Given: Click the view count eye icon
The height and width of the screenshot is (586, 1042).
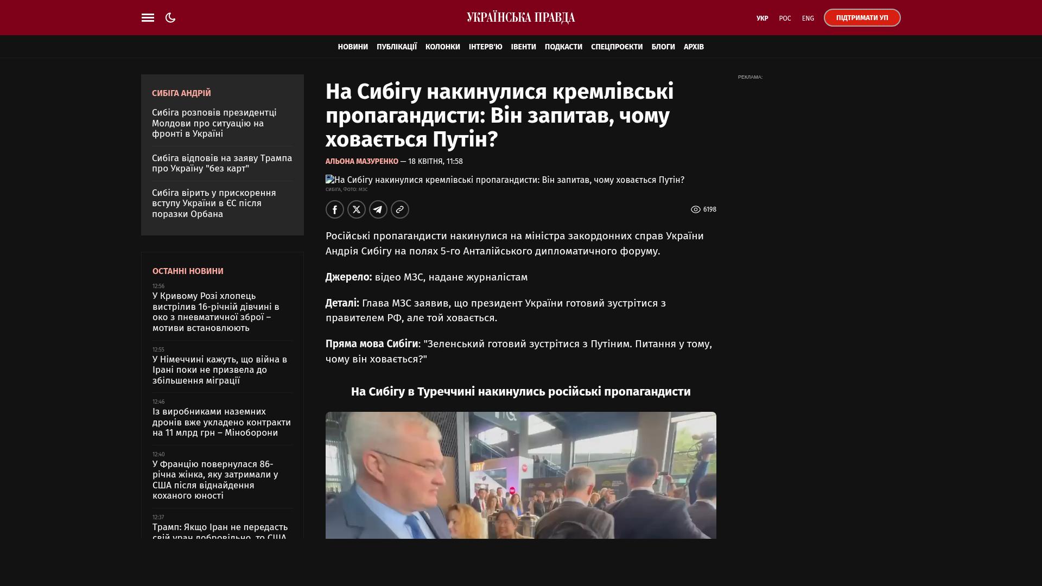Looking at the screenshot, I should [x=695, y=209].
